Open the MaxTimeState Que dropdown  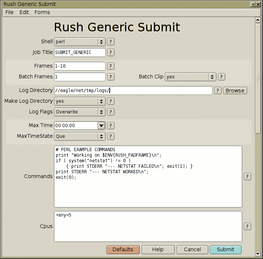80,136
